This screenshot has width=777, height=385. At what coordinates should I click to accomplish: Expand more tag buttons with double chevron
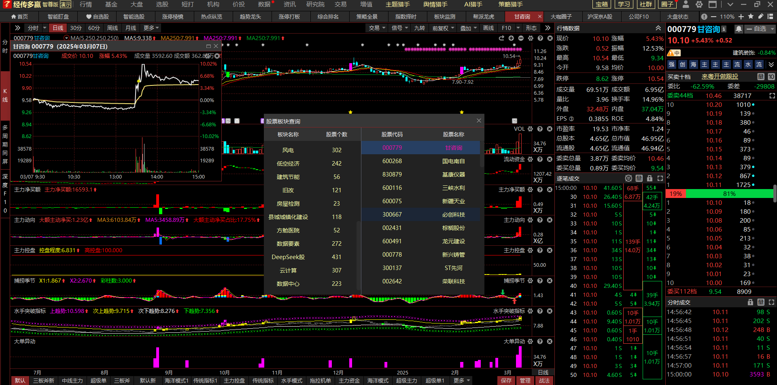coord(771,64)
